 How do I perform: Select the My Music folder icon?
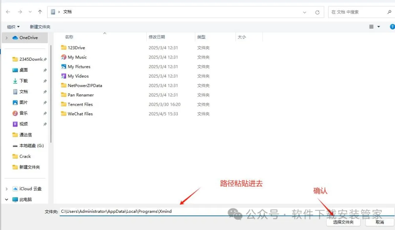point(64,57)
